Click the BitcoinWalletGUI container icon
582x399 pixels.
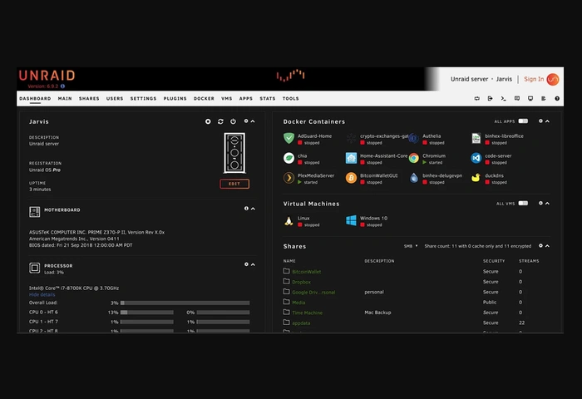351,178
